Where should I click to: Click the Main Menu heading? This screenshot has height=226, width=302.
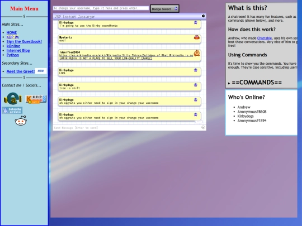(x=24, y=8)
